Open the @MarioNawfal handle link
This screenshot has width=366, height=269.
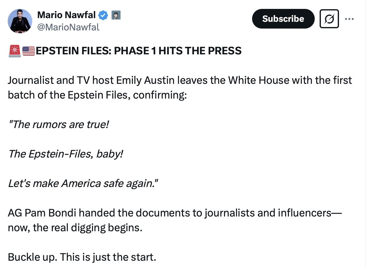point(68,27)
